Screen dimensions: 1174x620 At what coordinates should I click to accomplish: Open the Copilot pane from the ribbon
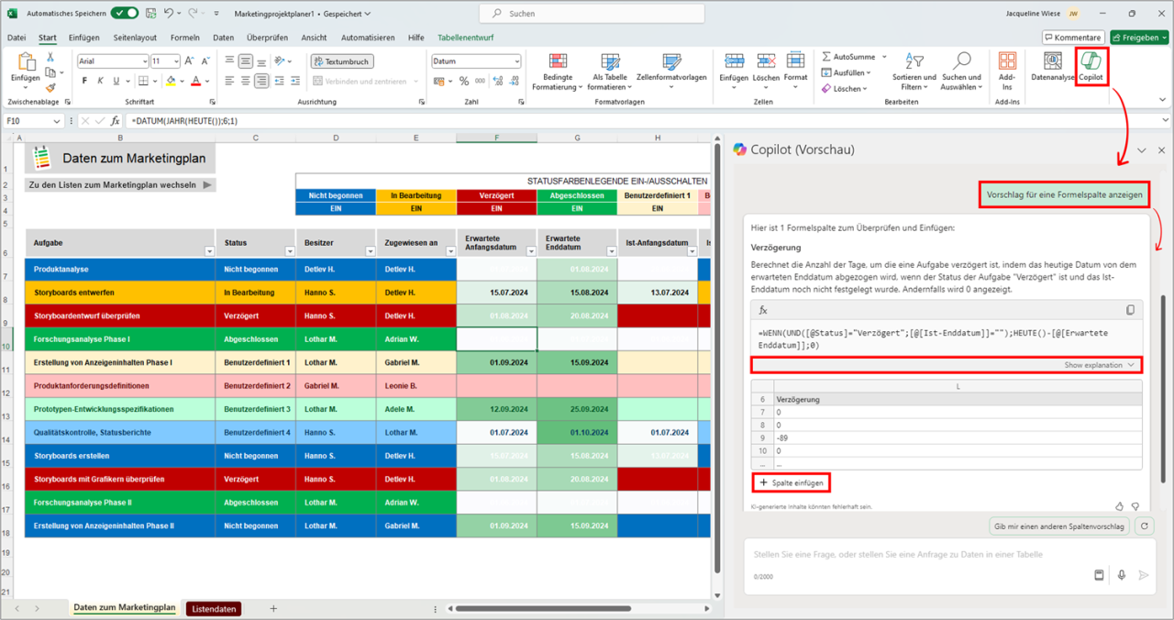pyautogui.click(x=1091, y=67)
